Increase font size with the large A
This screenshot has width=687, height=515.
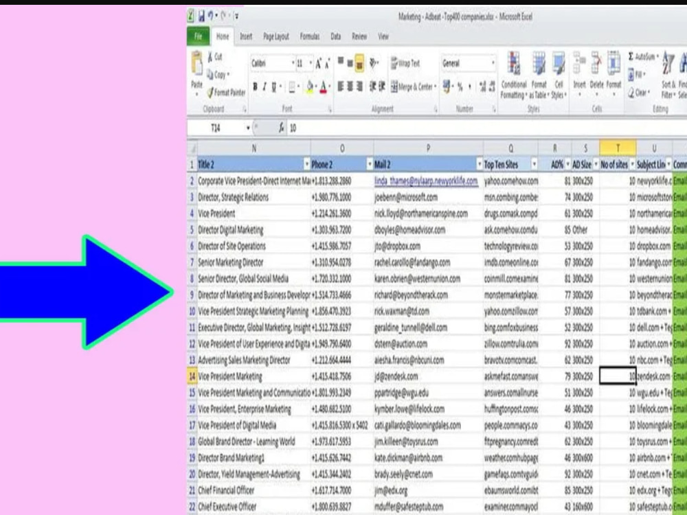(319, 63)
